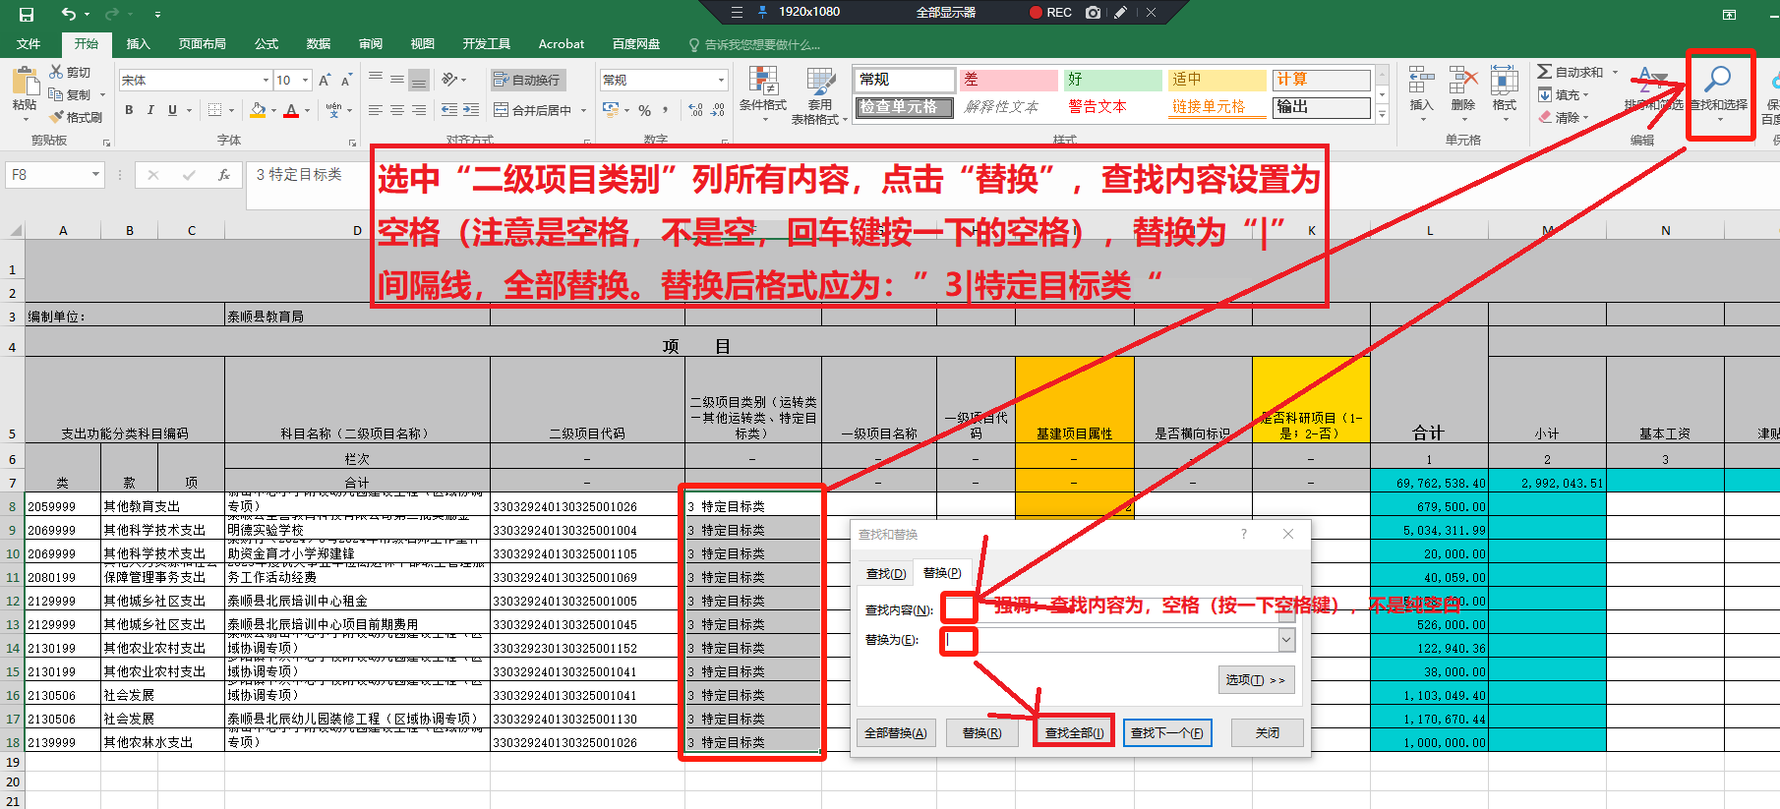
Task: Toggle bold formatting with B icon
Action: pyautogui.click(x=129, y=110)
